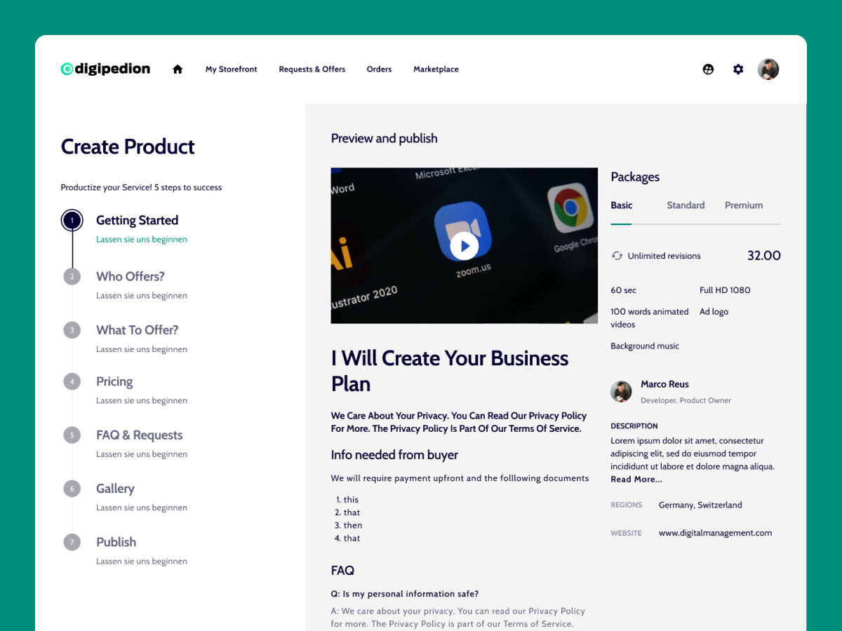
Task: Click the home icon in navbar
Action: coord(178,69)
